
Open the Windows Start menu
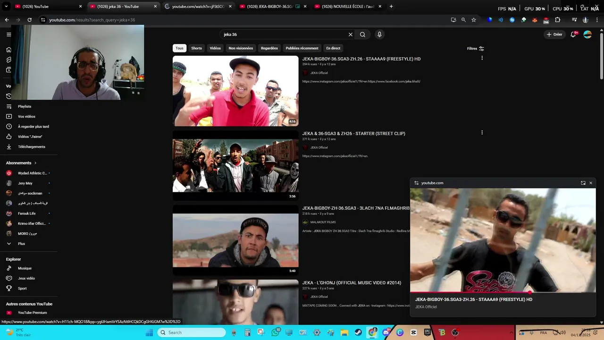point(149,332)
